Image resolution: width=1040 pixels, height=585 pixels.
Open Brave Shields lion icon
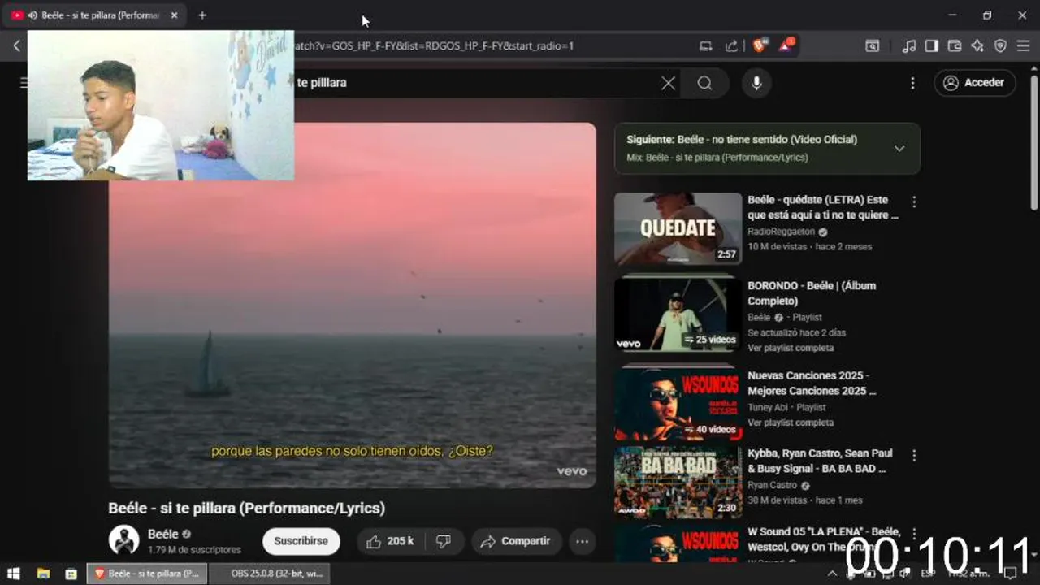760,46
